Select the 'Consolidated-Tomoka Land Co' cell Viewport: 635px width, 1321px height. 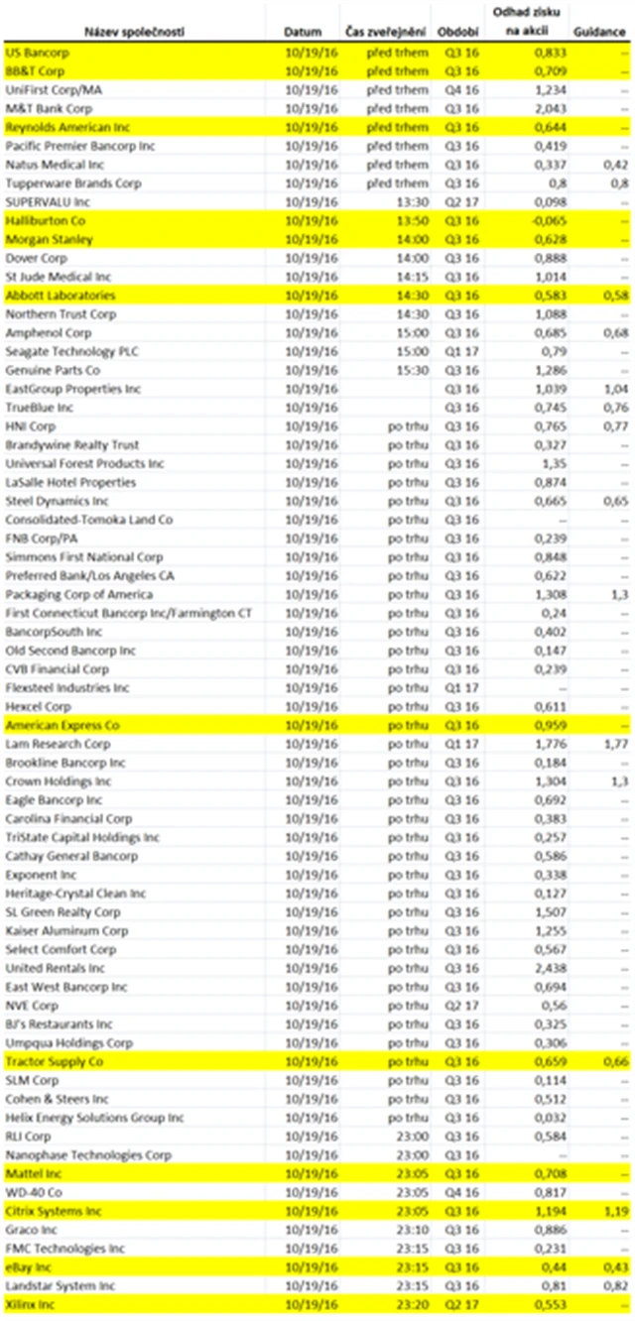(133, 519)
